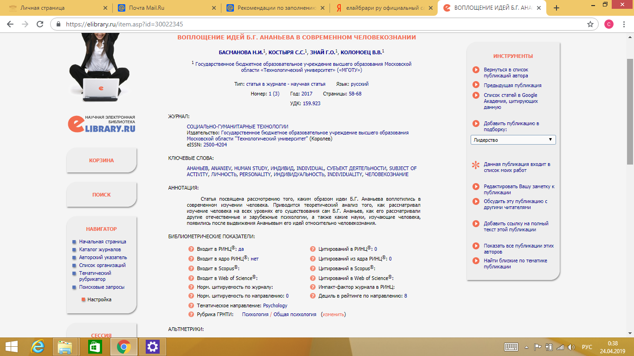This screenshot has height=356, width=634.
Task: Click the arrow icon next to Обсудить эту публикацию
Action: (476, 202)
